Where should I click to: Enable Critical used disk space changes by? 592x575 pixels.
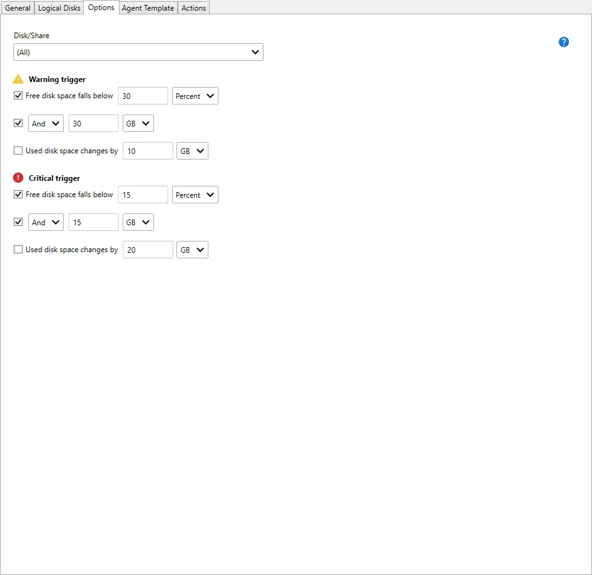pyautogui.click(x=18, y=250)
